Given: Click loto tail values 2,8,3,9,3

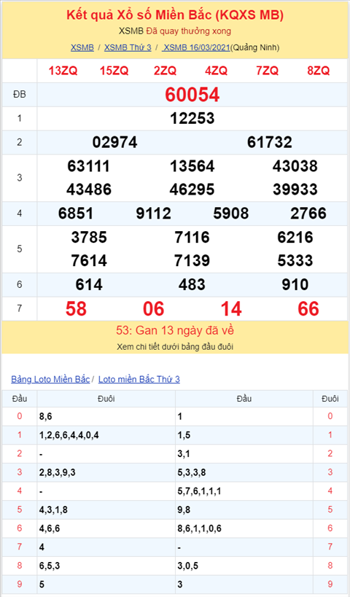Looking at the screenshot, I should [57, 472].
